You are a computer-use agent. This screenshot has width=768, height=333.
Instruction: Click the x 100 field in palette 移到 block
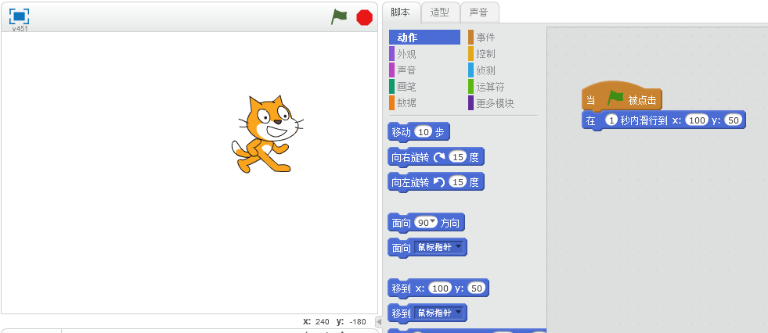[x=440, y=288]
